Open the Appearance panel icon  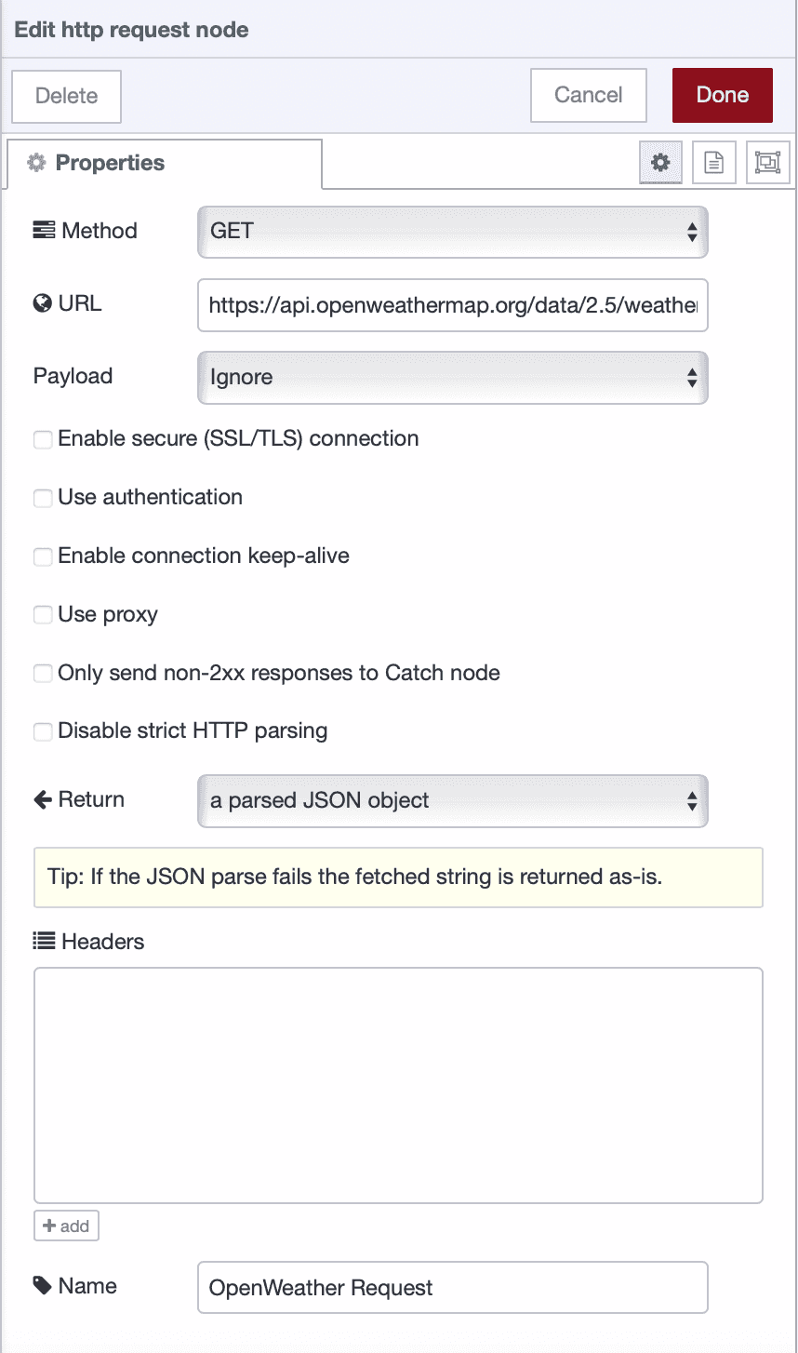coord(767,162)
